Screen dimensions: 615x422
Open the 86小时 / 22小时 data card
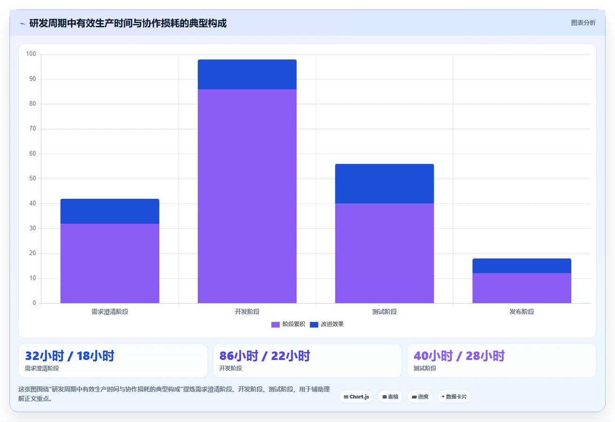point(307,360)
